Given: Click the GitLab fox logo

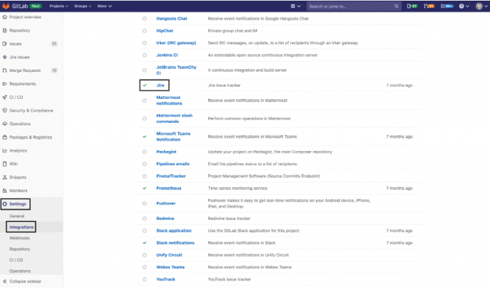Looking at the screenshot, I should tap(6, 6).
